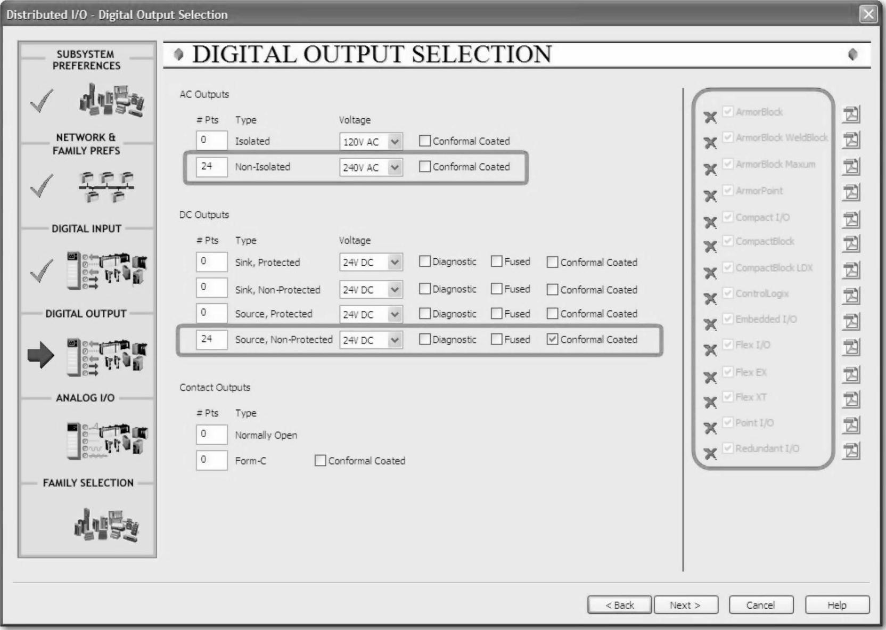Check Conformal Coated for Sink, Protected
Screen dimensions: 886x630
coord(552,262)
